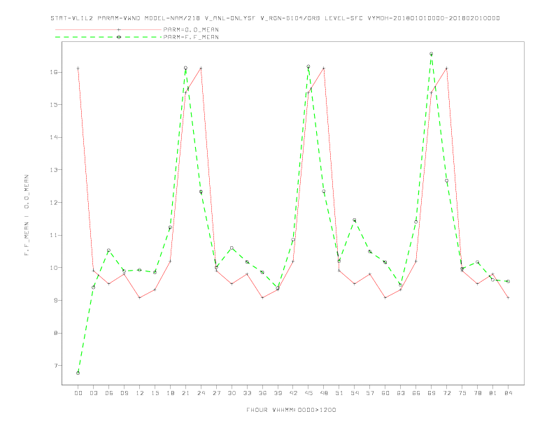This screenshot has height=428, width=554.
Task: Click x-axis tick label 33
Action: point(247,393)
